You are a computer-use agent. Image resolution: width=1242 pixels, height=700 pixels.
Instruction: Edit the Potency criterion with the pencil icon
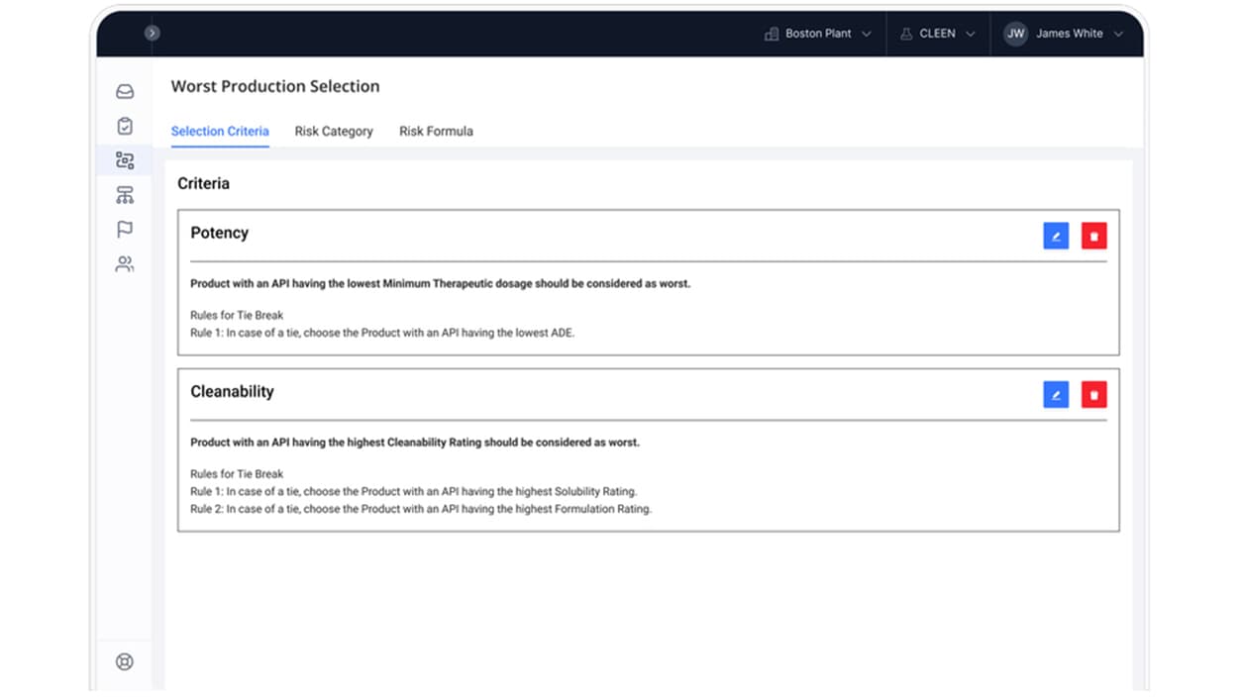click(x=1056, y=236)
